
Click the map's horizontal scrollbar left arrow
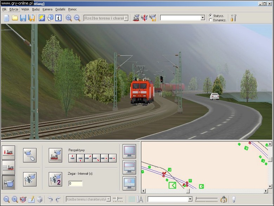143,191
